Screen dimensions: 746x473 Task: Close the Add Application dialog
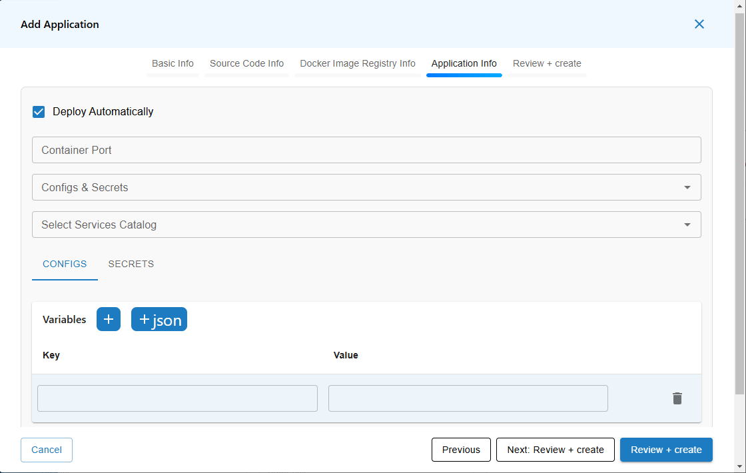point(699,24)
